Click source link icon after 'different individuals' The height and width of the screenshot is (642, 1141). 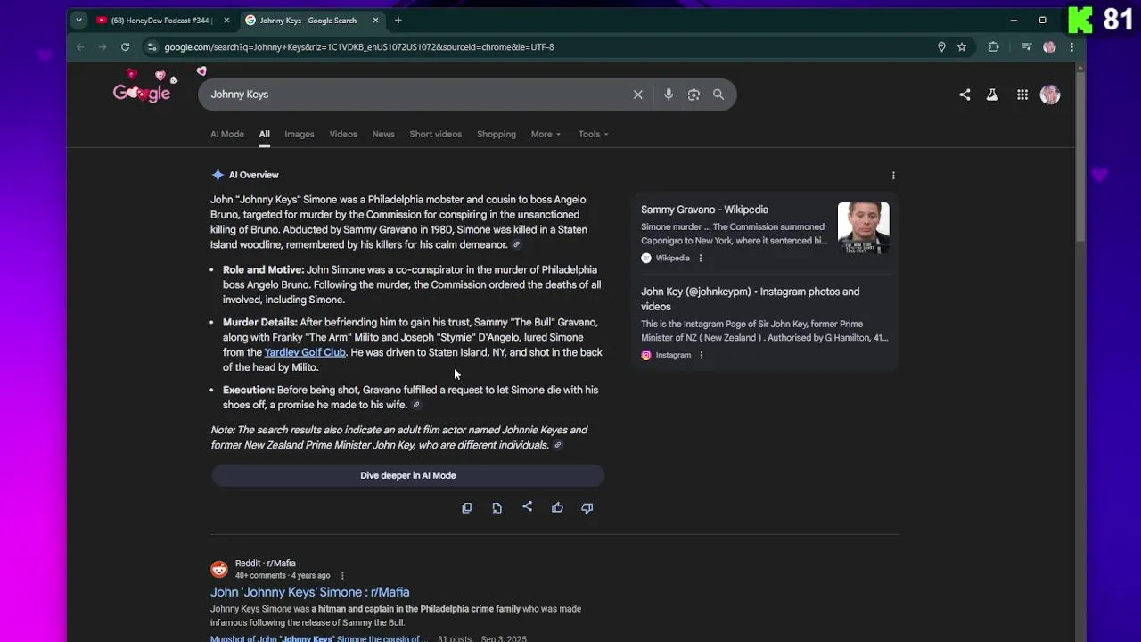[558, 445]
